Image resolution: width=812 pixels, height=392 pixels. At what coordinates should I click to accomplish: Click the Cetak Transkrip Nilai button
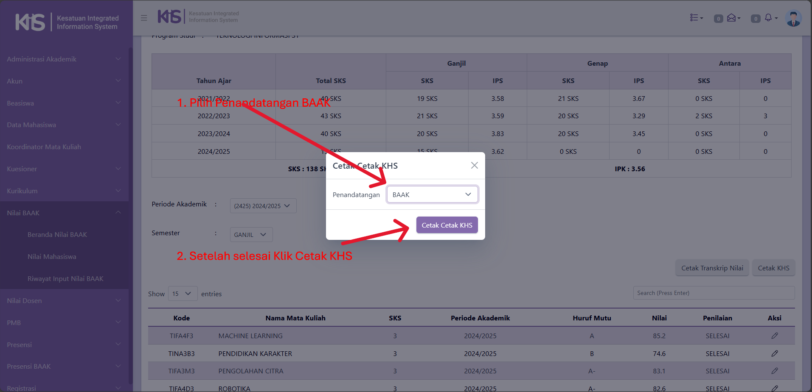click(712, 268)
